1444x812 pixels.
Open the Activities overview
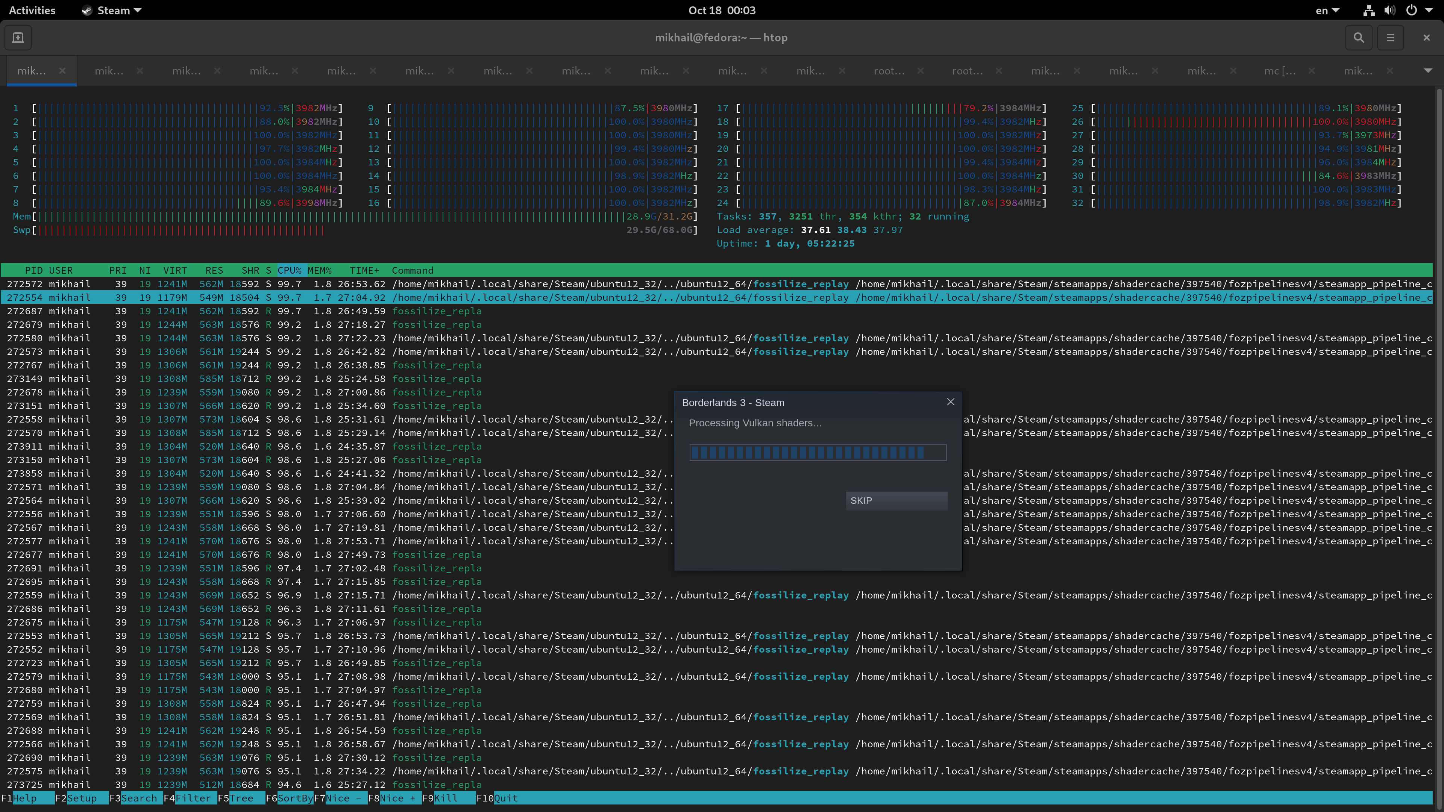coord(32,10)
